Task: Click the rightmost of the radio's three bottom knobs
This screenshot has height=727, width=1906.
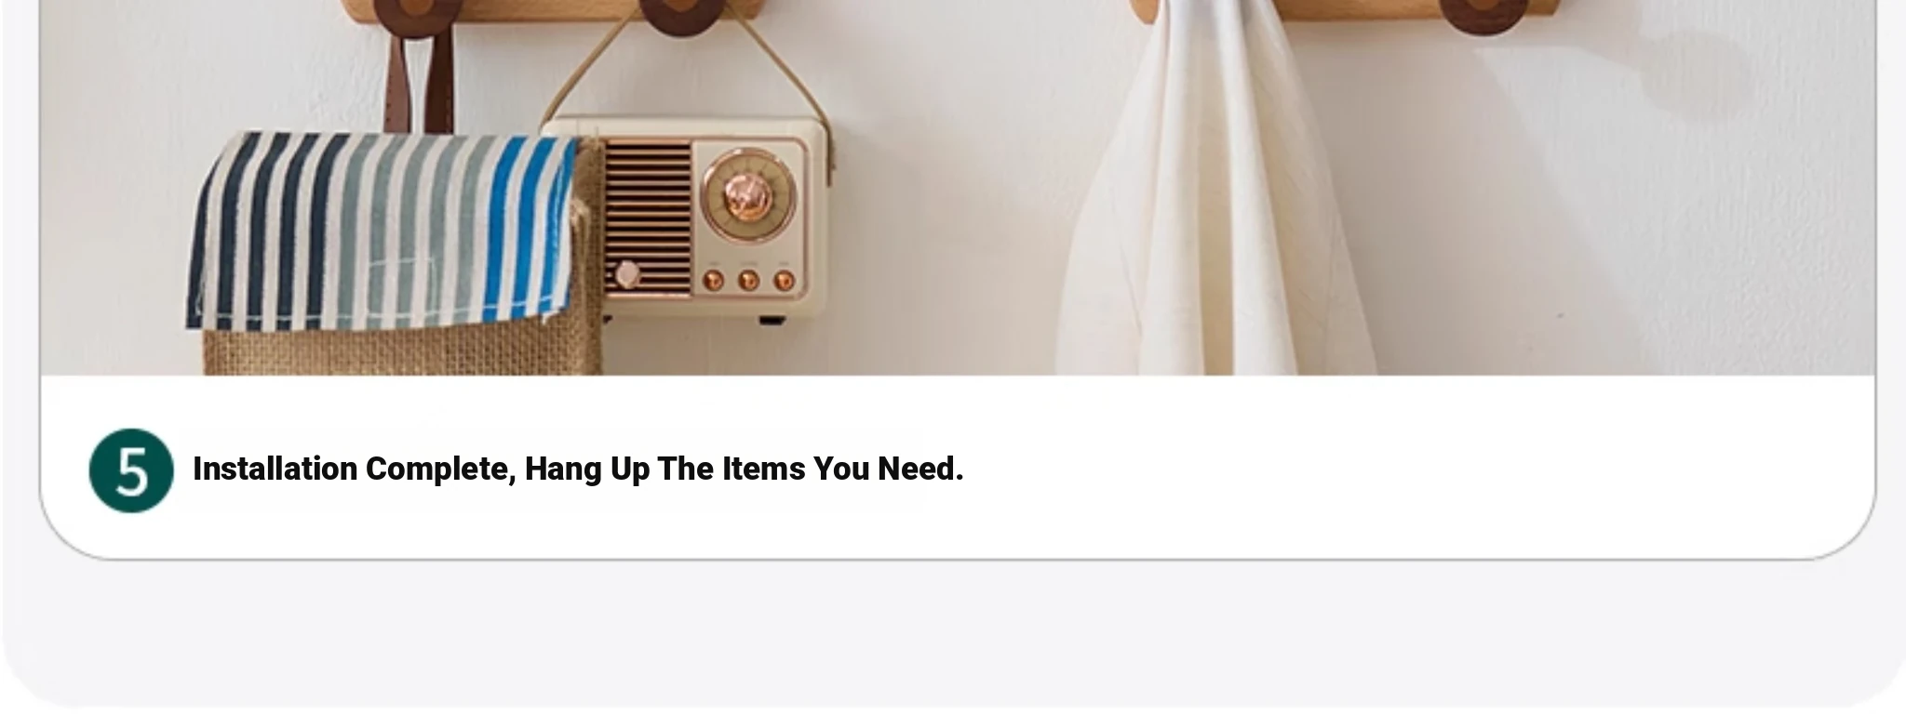Action: [x=784, y=280]
